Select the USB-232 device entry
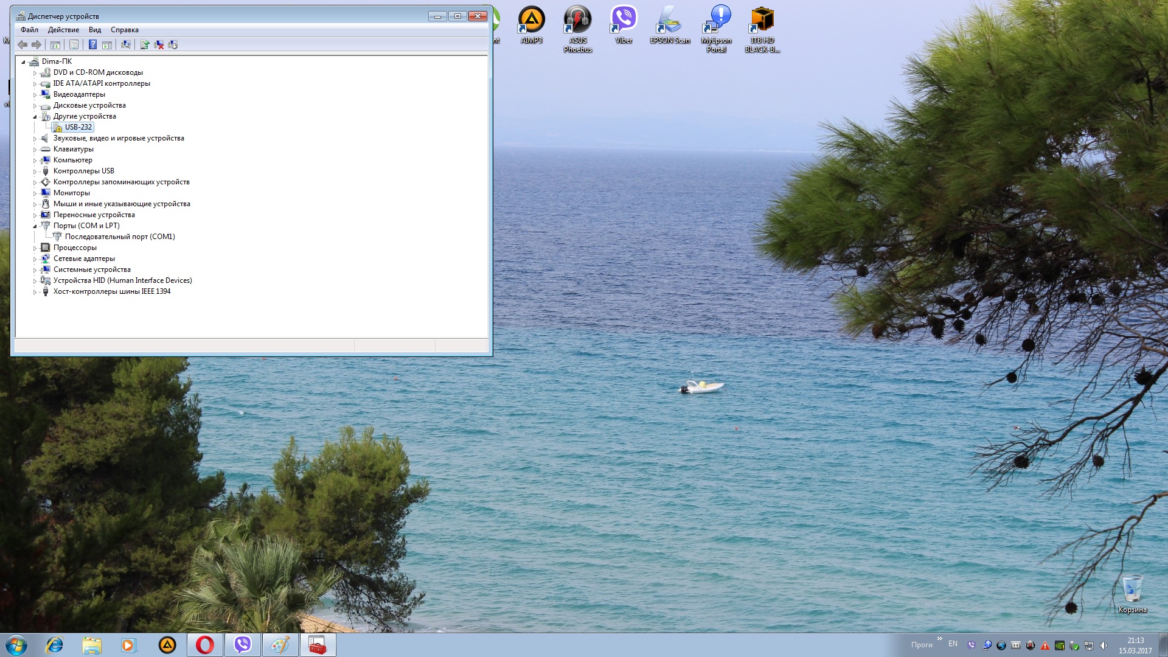This screenshot has height=657, width=1168. 78,127
